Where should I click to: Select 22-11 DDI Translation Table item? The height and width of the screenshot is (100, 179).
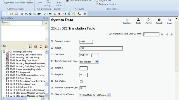(23, 84)
